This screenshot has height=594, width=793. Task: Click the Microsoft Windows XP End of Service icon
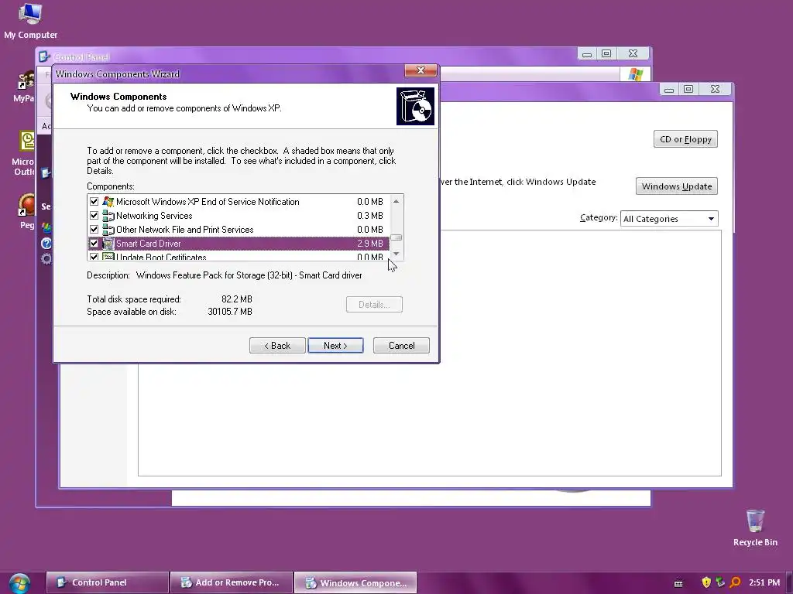(x=108, y=202)
